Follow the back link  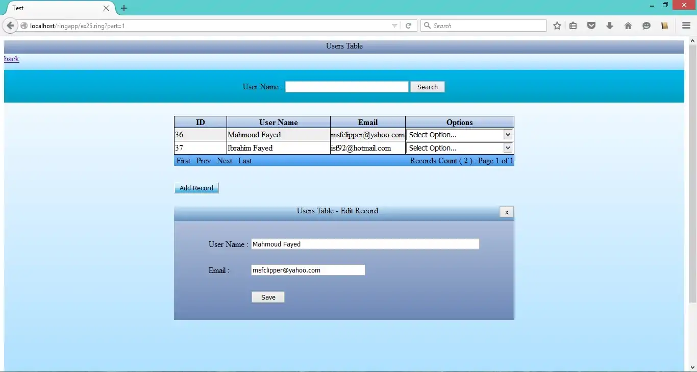tap(12, 59)
